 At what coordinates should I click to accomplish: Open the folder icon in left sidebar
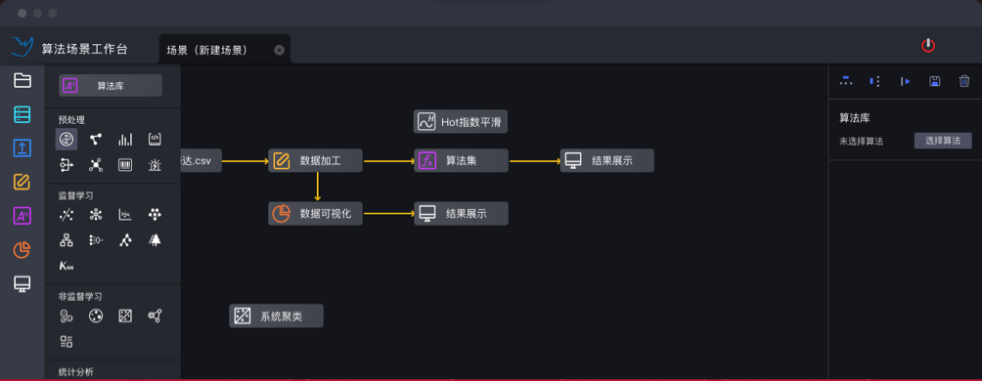click(x=22, y=80)
